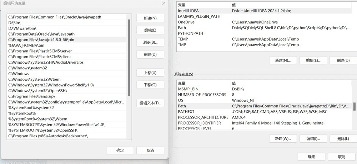Select the %JAVA_HOME%\bin entry
The image size is (357, 164).
[x=66, y=46]
